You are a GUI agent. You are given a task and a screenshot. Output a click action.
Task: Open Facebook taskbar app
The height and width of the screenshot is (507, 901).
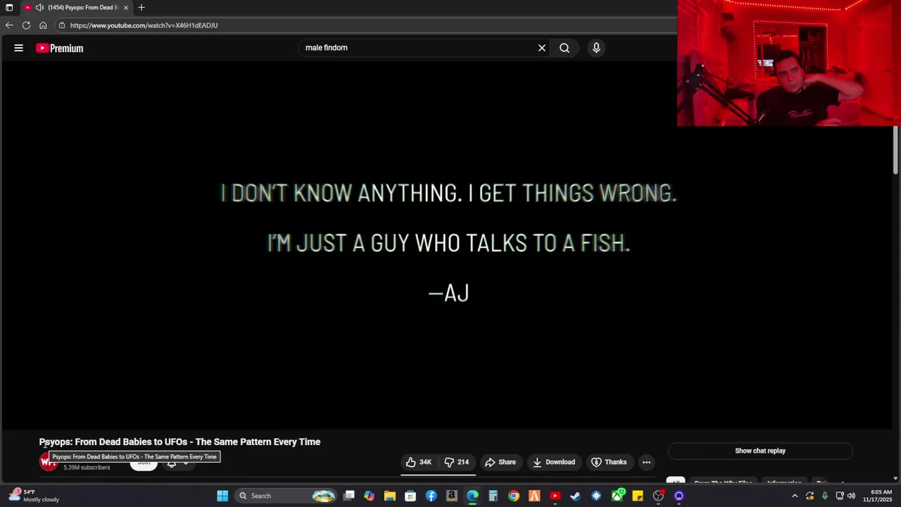(x=431, y=496)
